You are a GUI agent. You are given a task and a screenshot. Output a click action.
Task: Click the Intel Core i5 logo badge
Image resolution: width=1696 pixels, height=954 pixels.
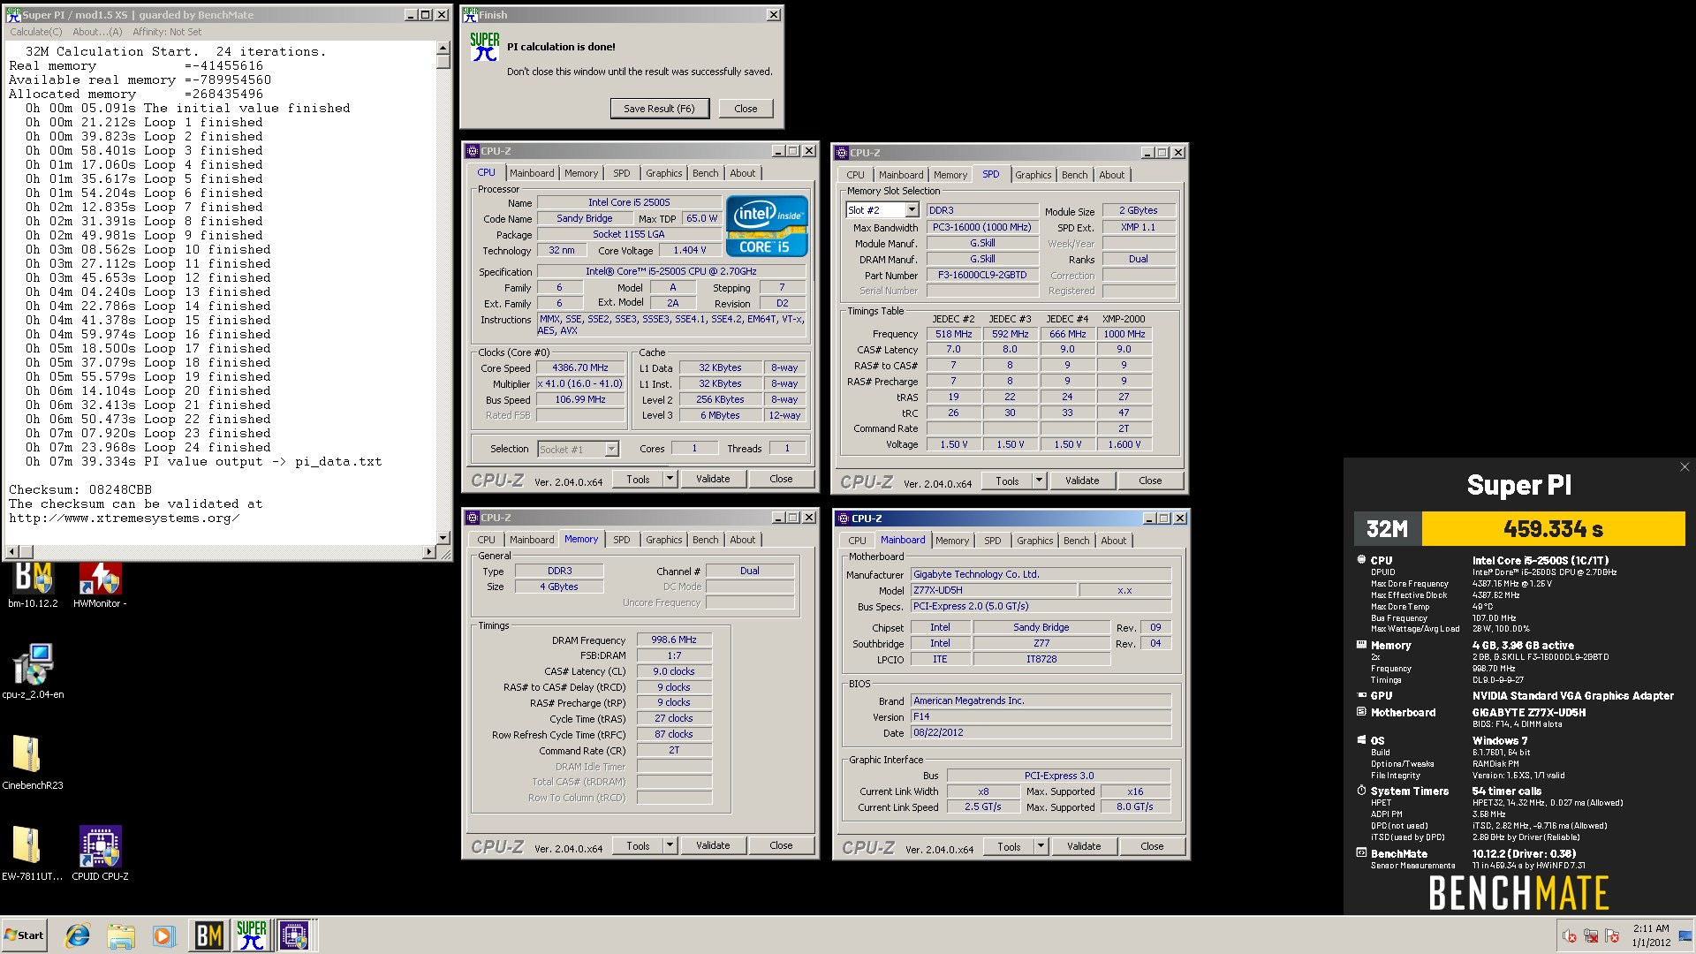point(767,226)
